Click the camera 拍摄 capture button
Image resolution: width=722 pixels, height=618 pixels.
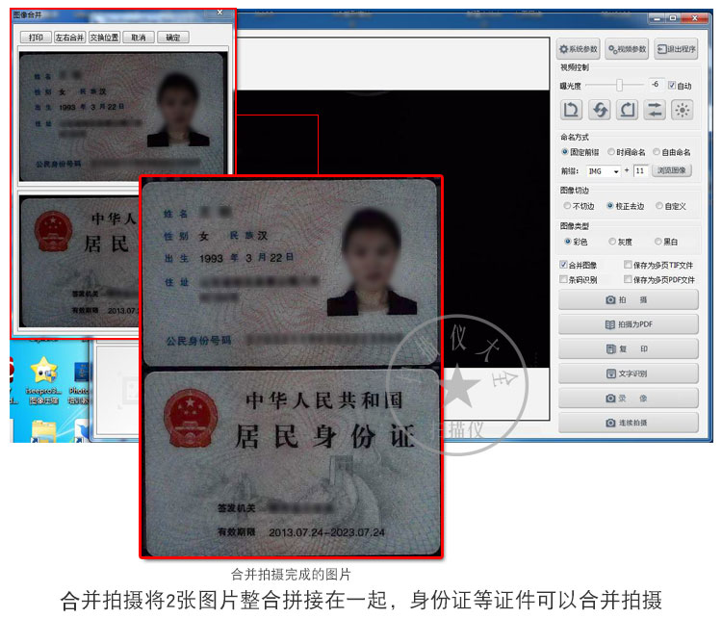(x=628, y=299)
